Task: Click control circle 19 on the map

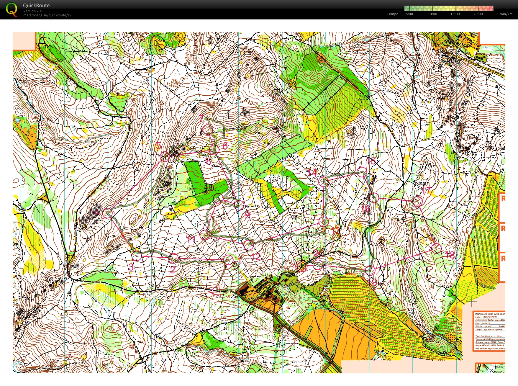Action: click(x=370, y=270)
